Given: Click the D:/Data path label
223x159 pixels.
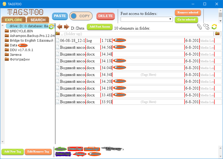Looking at the screenshot, I should tap(78, 28).
